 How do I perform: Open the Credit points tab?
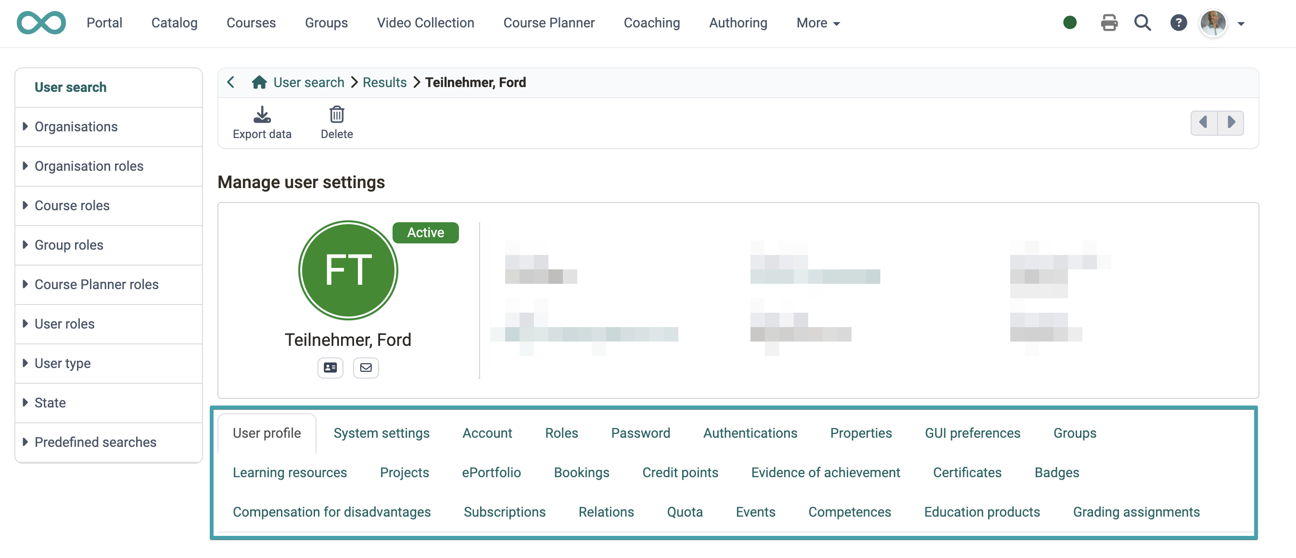pyautogui.click(x=680, y=472)
